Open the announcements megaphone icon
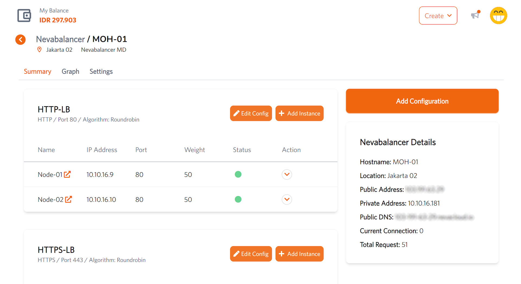The height and width of the screenshot is (284, 521). 475,15
